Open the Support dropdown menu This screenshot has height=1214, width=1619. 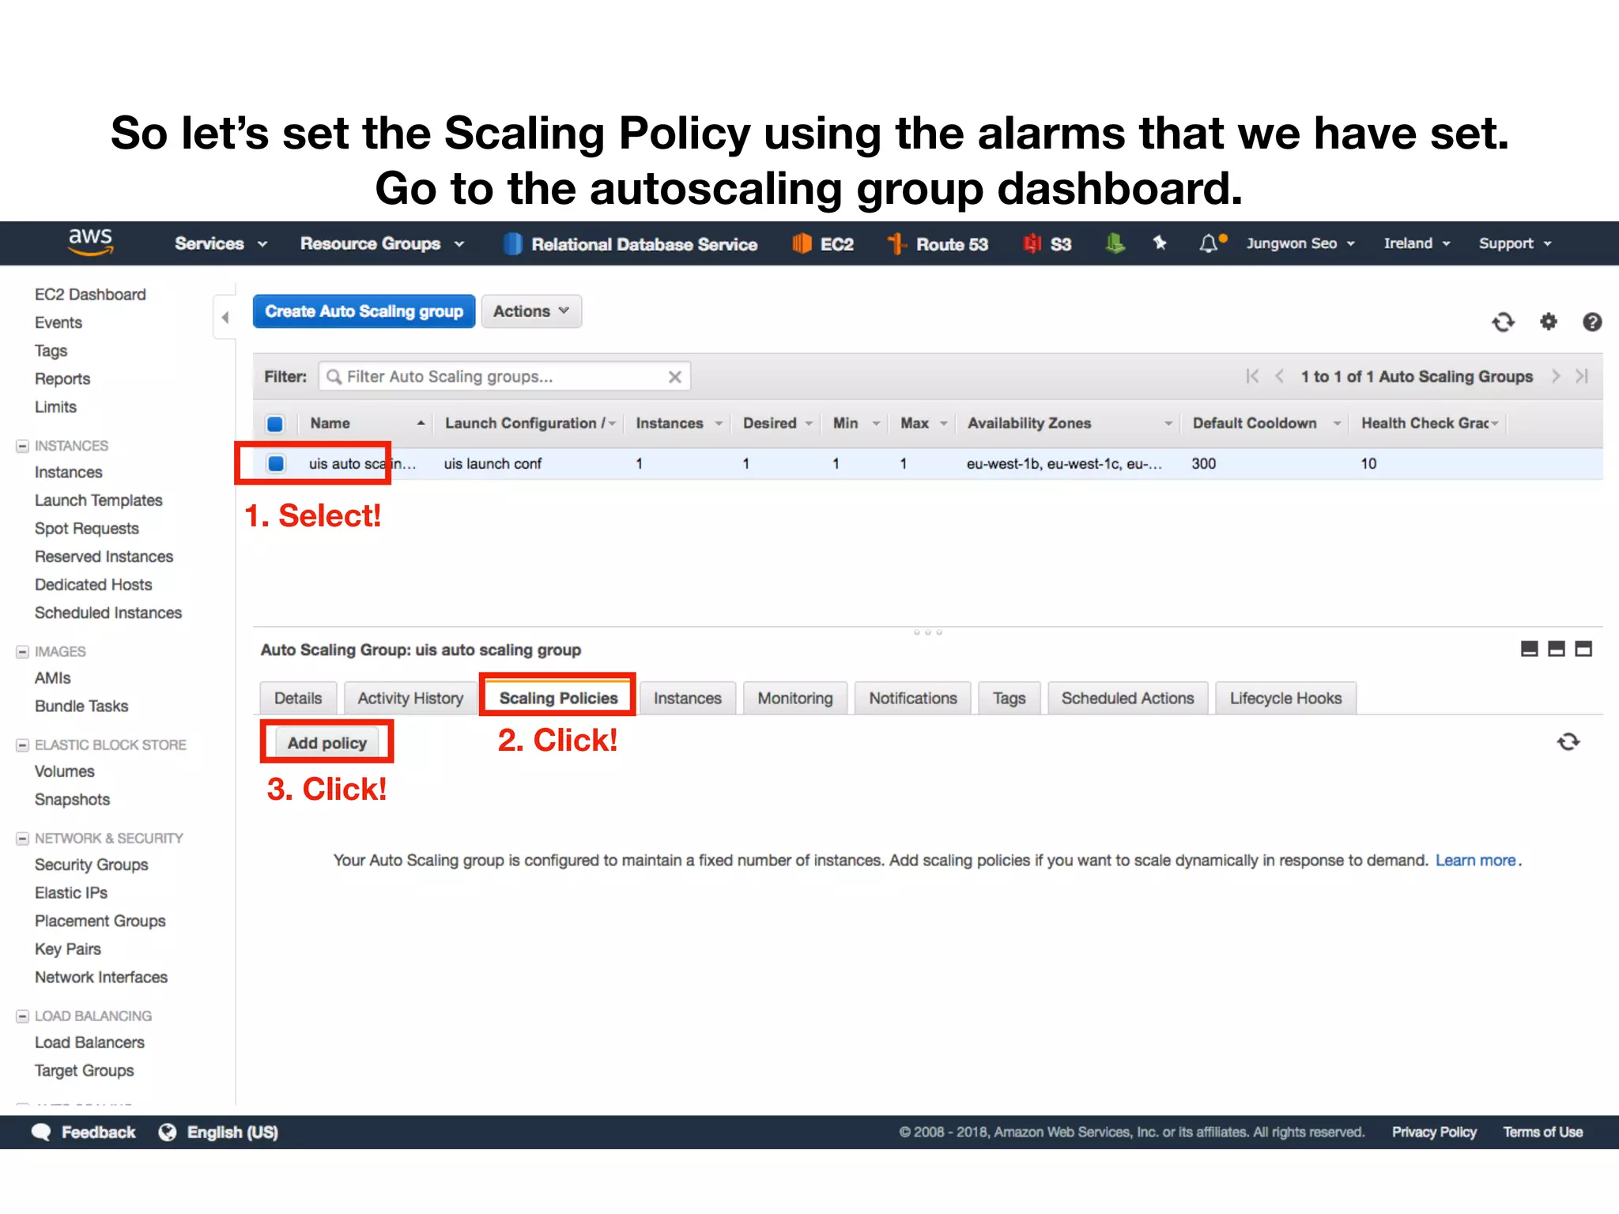[1515, 243]
